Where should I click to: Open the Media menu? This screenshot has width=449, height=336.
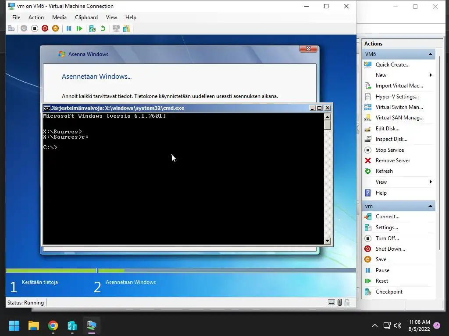(59, 17)
